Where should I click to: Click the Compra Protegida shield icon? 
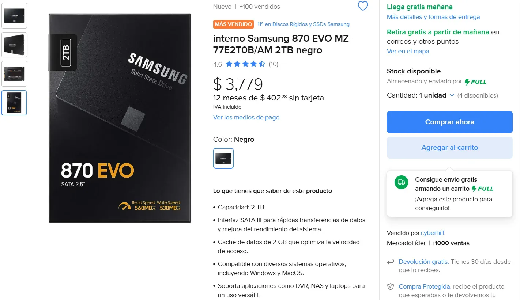(x=391, y=286)
